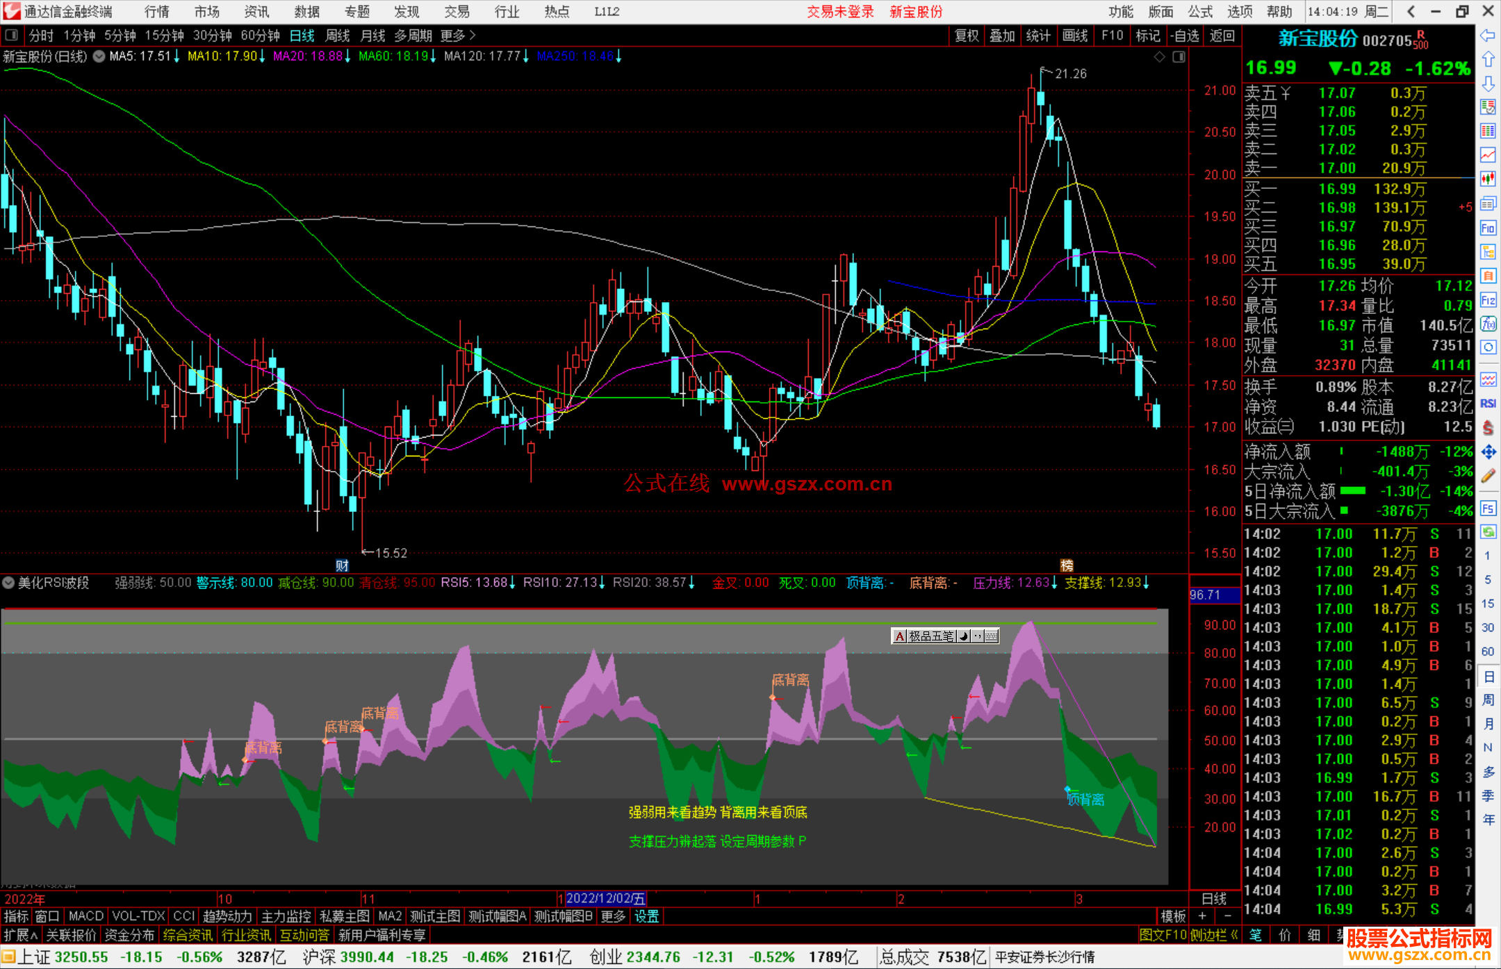Image resolution: width=1501 pixels, height=969 pixels.
Task: Switch to the 周线 period tab
Action: [338, 35]
